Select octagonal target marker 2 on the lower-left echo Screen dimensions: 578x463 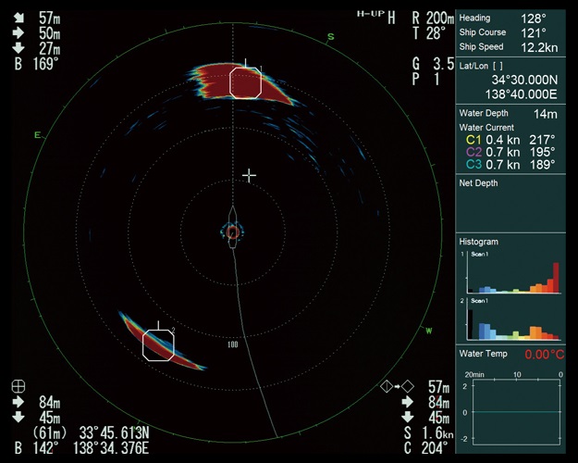click(158, 344)
